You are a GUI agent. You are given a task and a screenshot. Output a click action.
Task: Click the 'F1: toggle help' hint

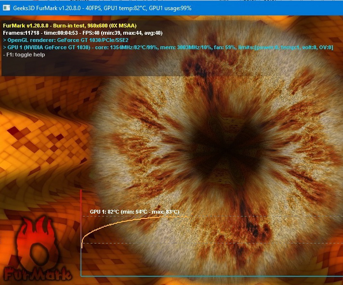pyautogui.click(x=24, y=54)
